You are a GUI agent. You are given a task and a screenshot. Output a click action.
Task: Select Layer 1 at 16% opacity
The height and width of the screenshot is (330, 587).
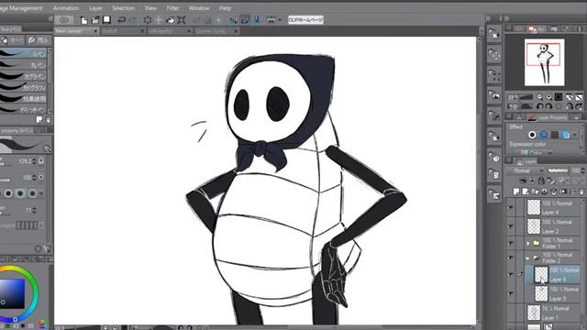point(553,313)
